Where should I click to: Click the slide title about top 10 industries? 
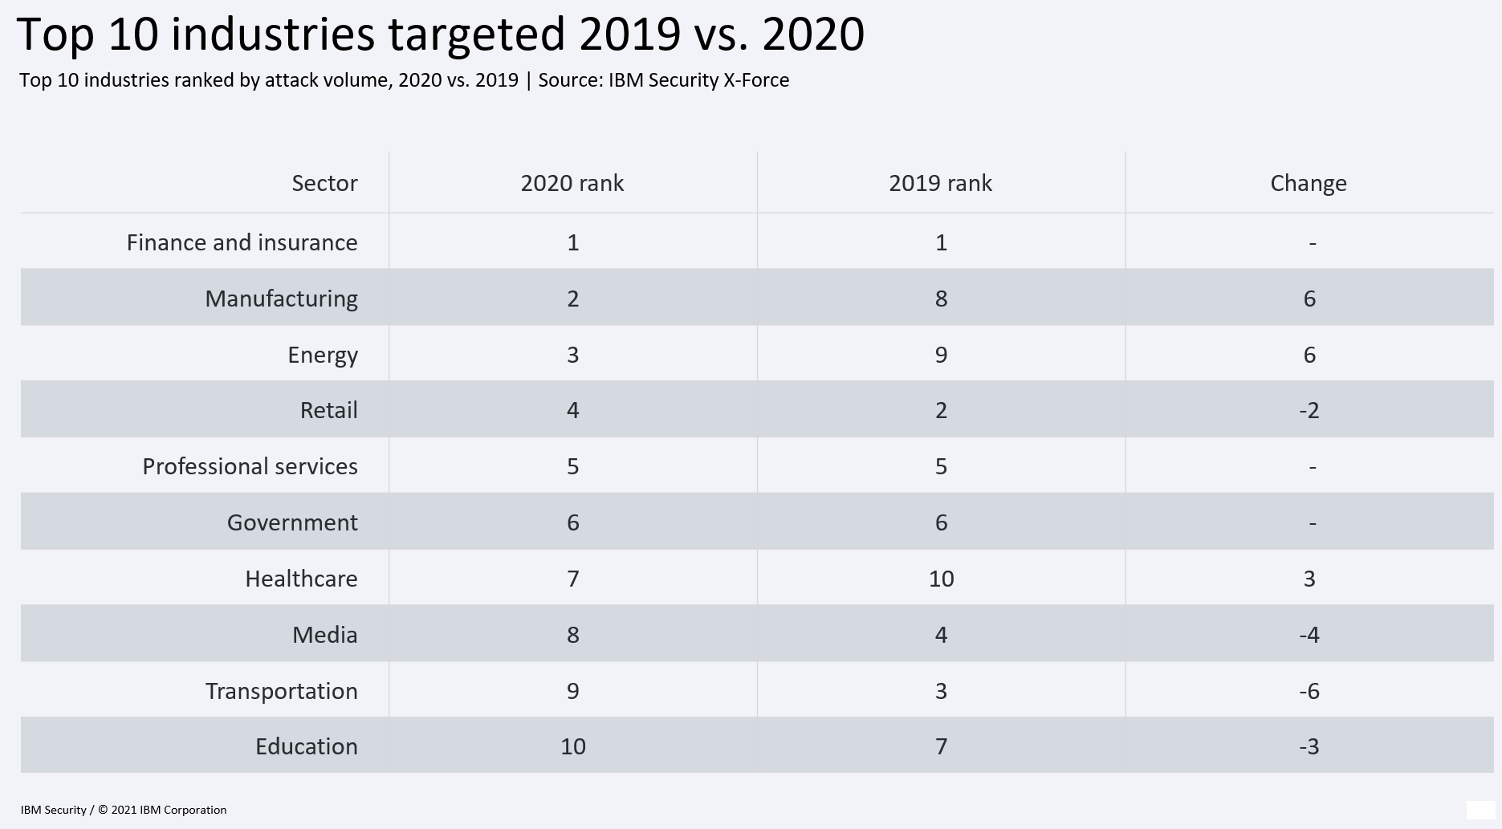click(440, 35)
